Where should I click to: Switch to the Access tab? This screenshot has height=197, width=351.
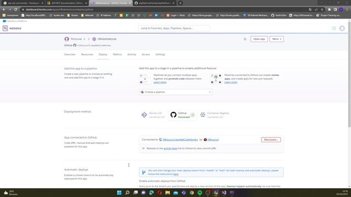146,55
